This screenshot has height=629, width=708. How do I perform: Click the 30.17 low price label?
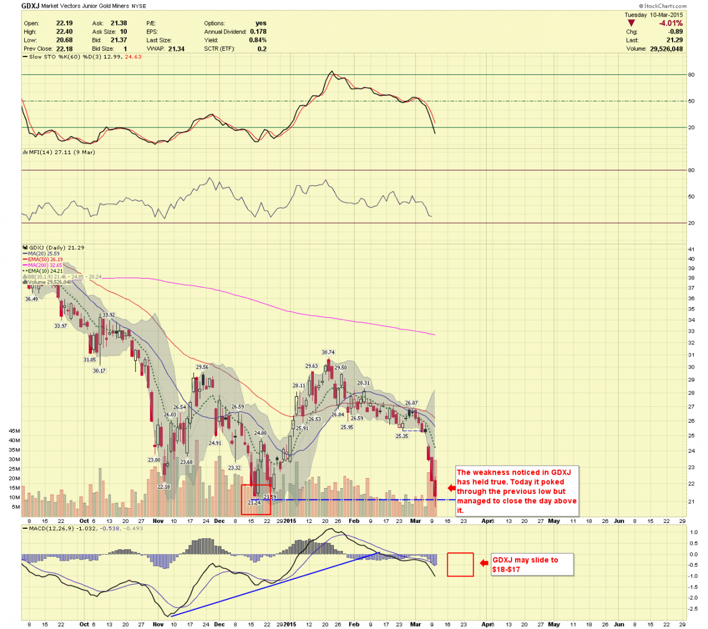click(99, 371)
